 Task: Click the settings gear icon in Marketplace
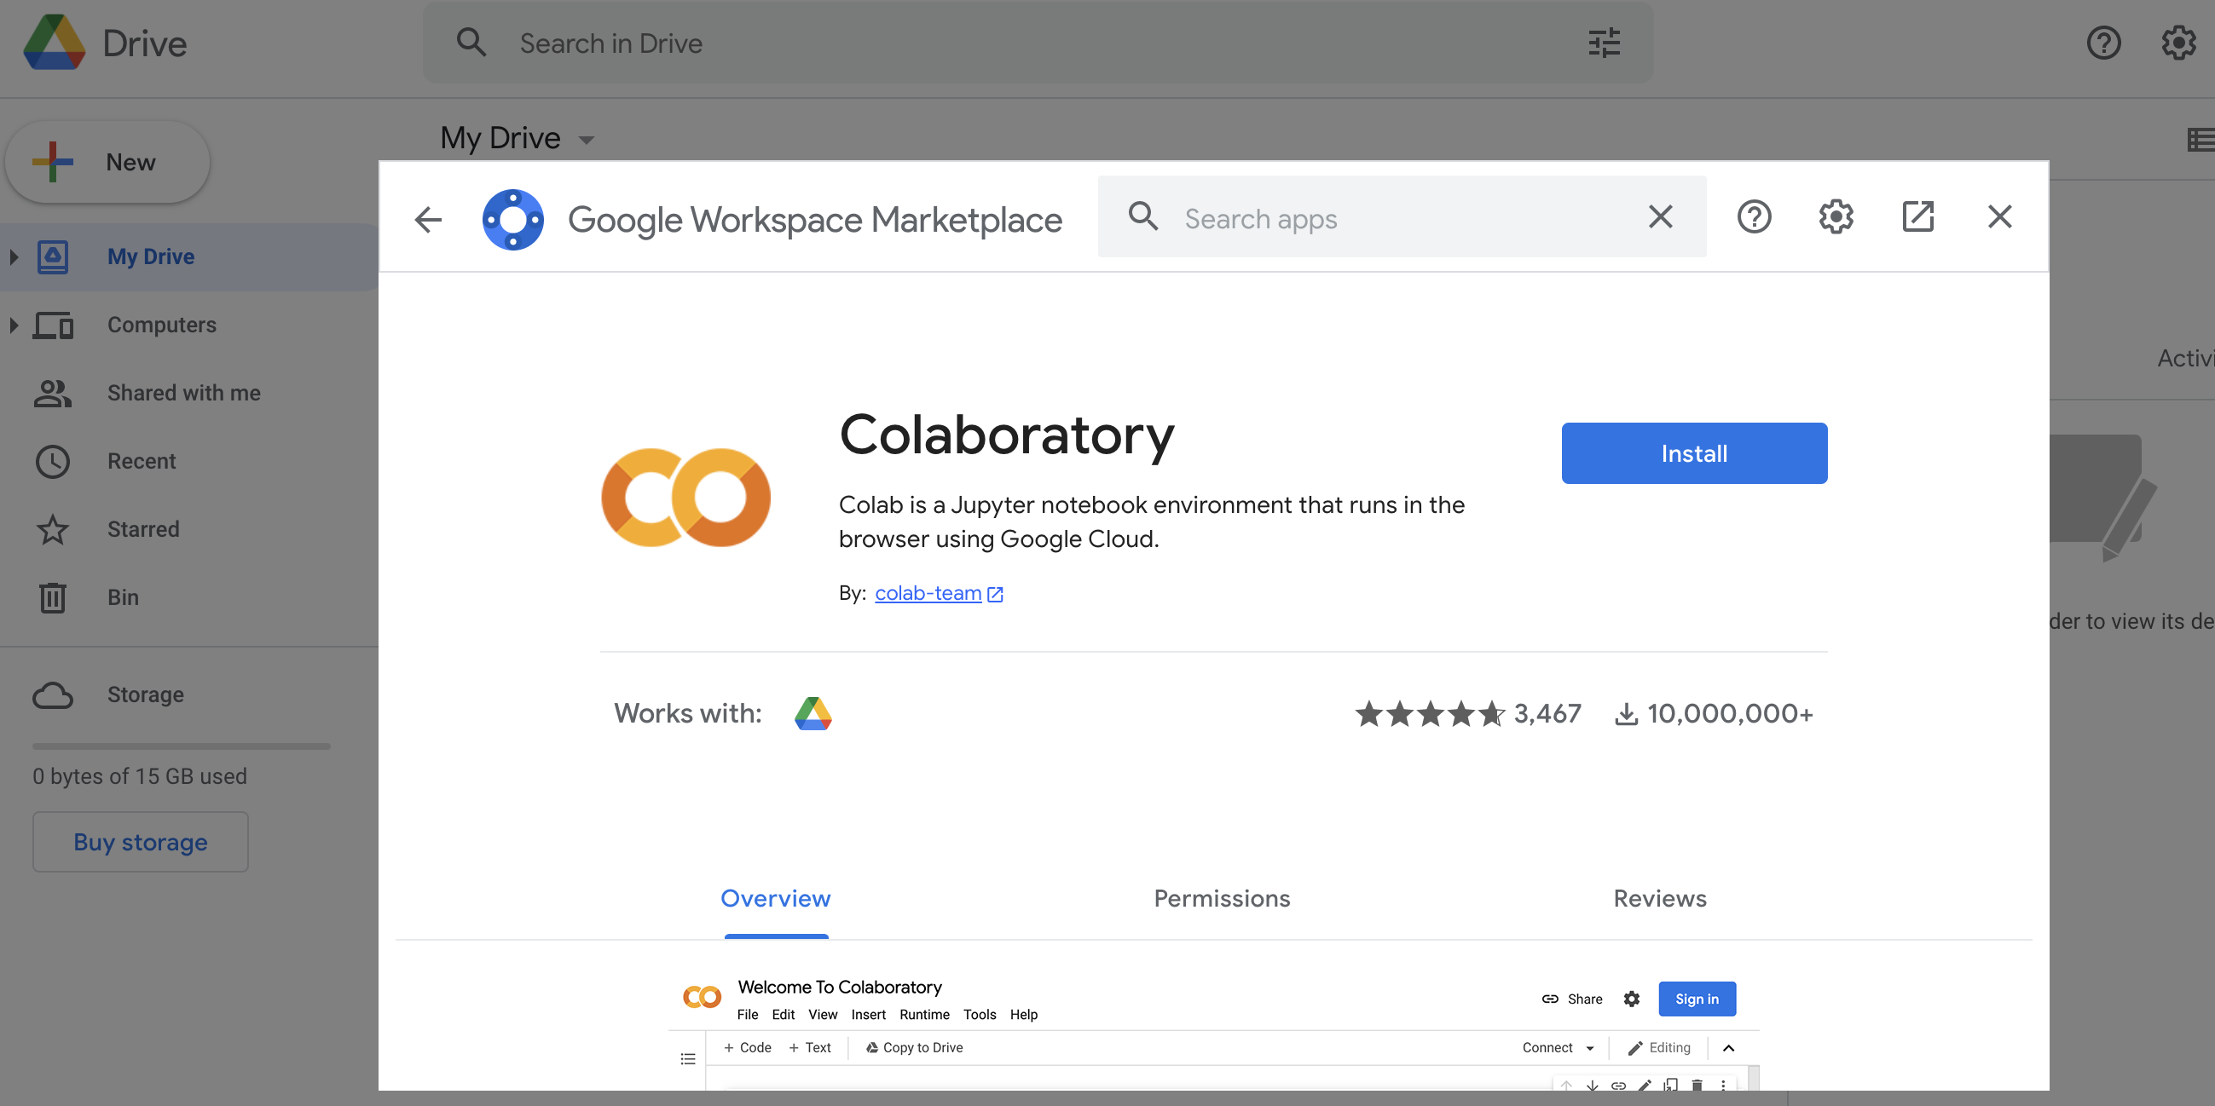pos(1835,216)
